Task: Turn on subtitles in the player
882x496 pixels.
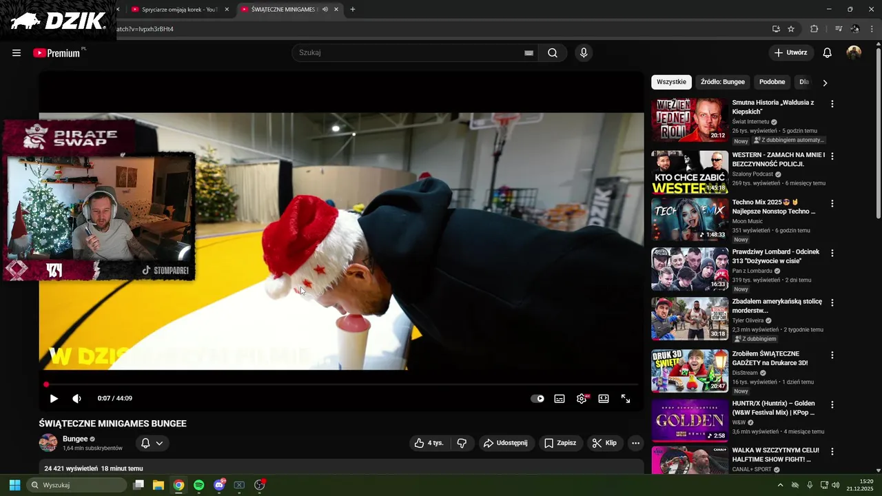Action: click(x=560, y=399)
